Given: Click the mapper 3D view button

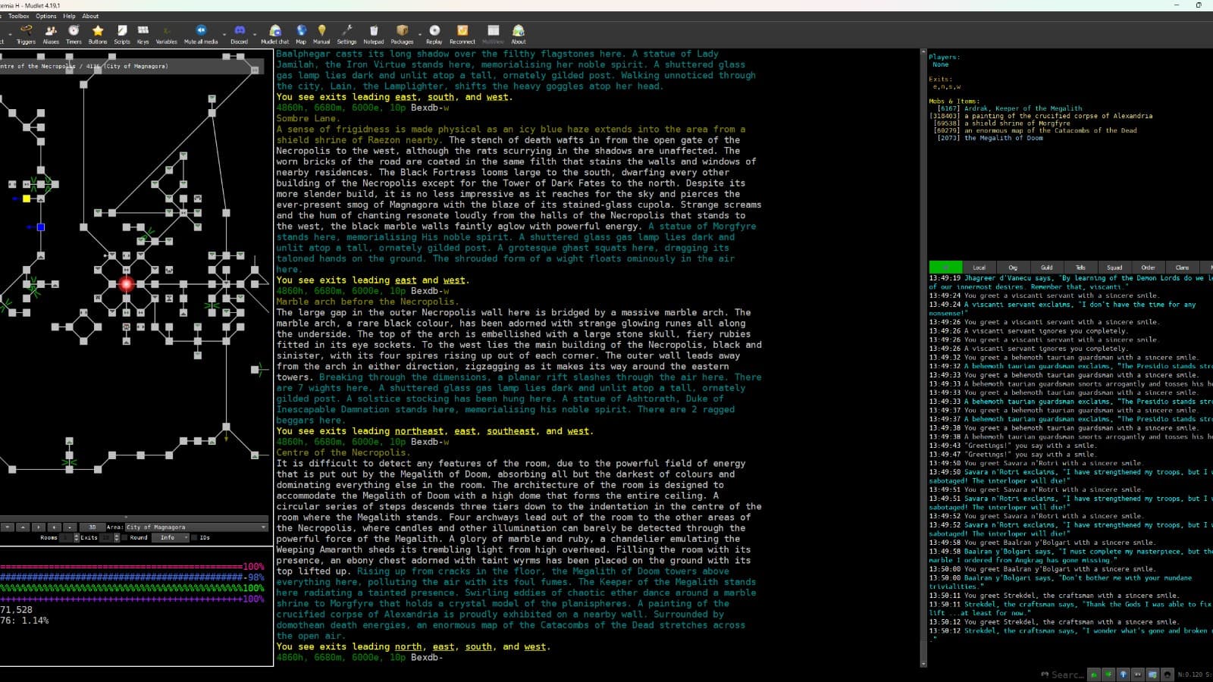Looking at the screenshot, I should 92,527.
